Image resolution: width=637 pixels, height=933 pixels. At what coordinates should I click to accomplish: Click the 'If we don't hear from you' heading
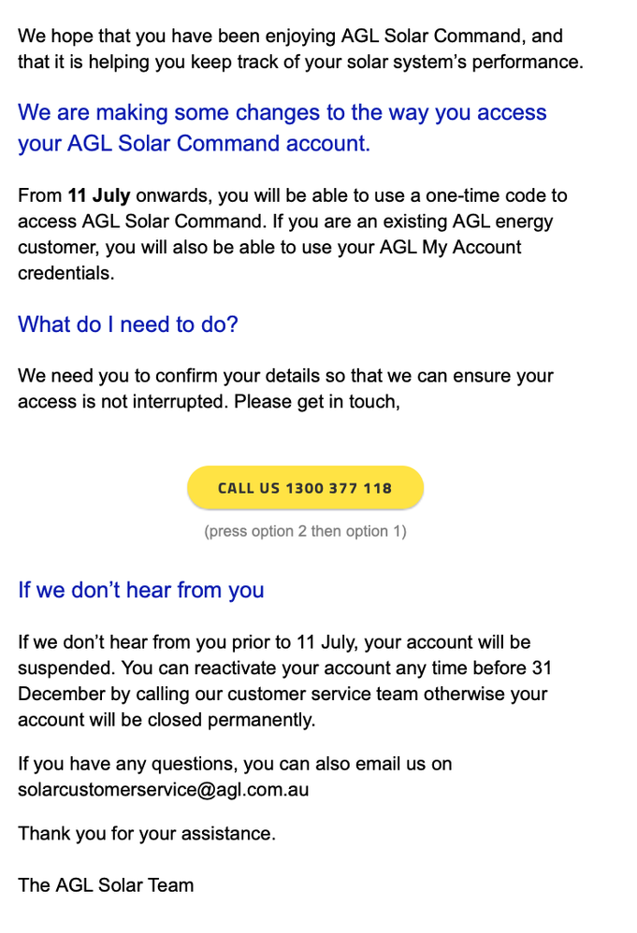[140, 590]
